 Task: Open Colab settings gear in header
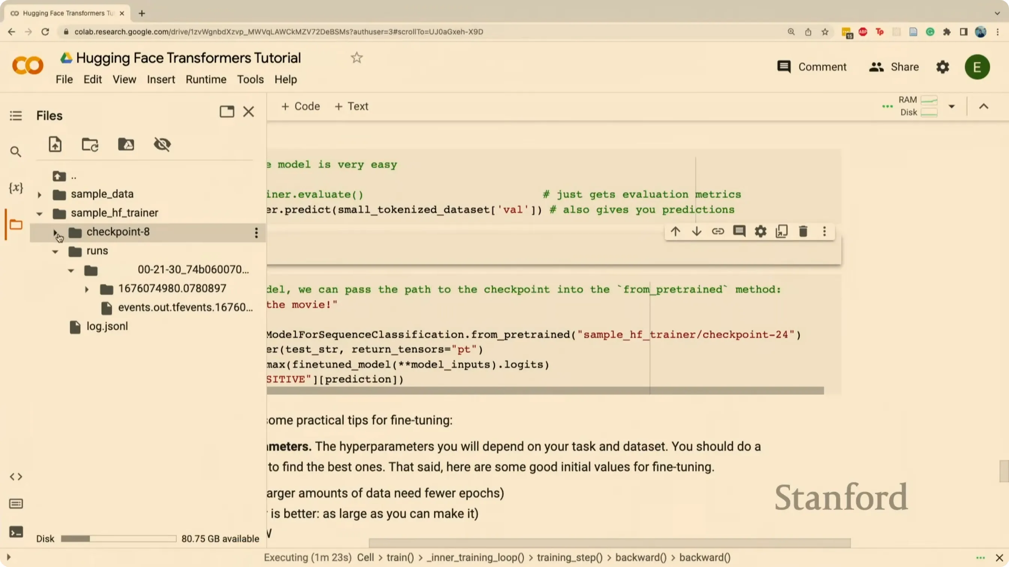click(943, 67)
